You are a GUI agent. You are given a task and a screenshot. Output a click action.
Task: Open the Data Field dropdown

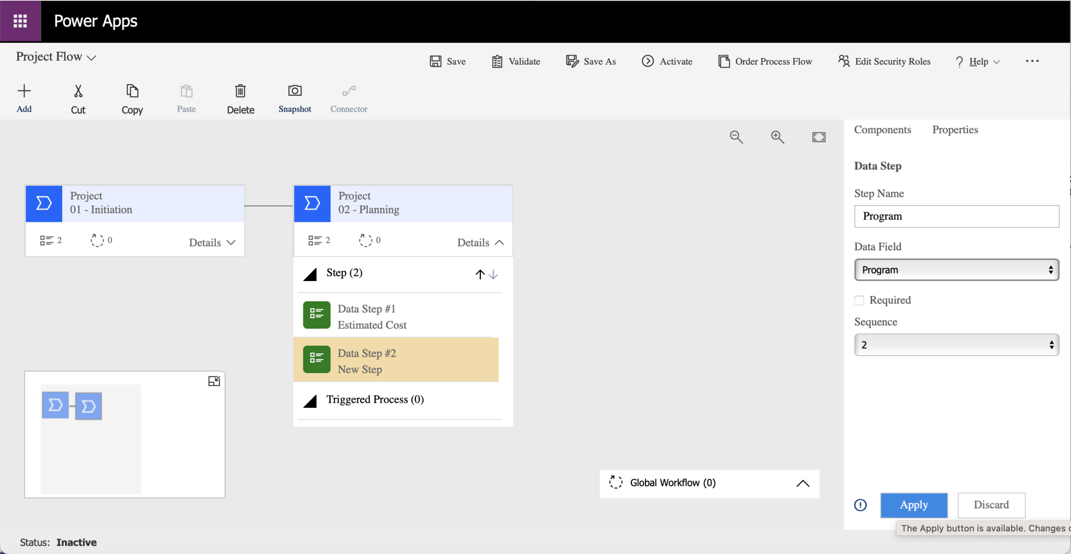click(x=956, y=269)
